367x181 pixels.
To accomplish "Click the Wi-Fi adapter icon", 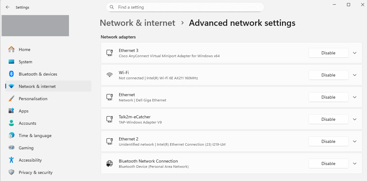I will click(x=110, y=75).
